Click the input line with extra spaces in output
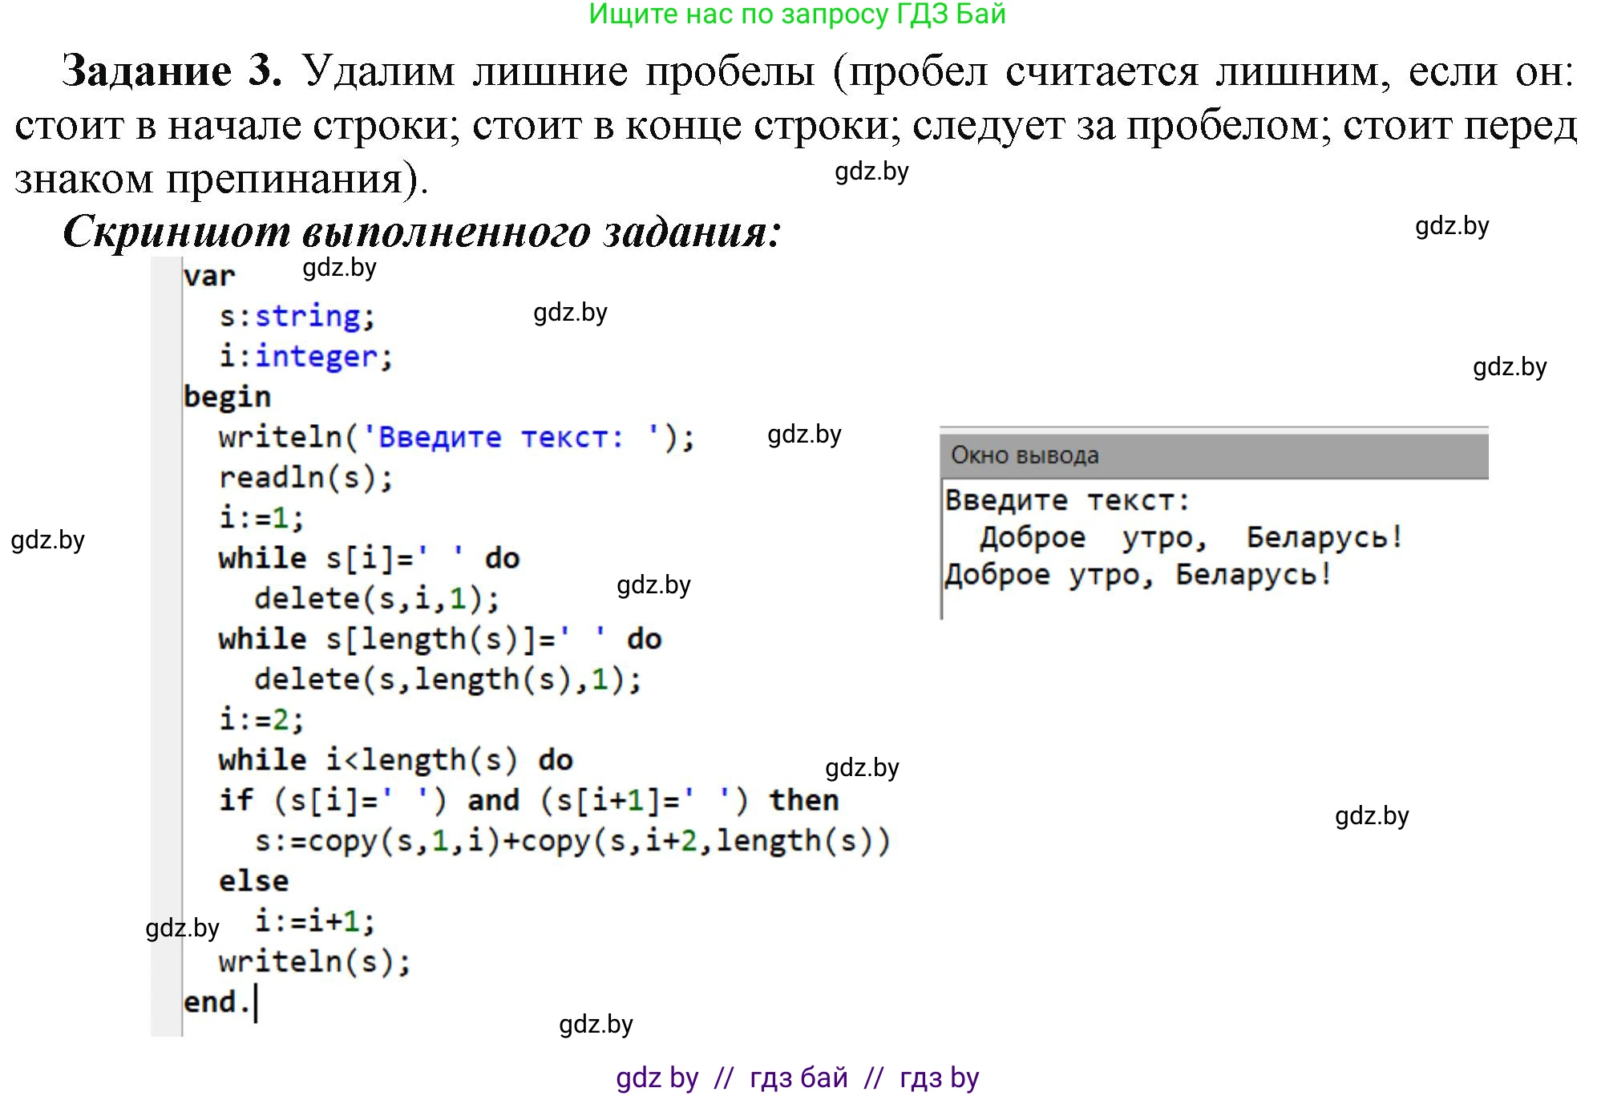Screen dimensions: 1597x1096 [x=1191, y=537]
